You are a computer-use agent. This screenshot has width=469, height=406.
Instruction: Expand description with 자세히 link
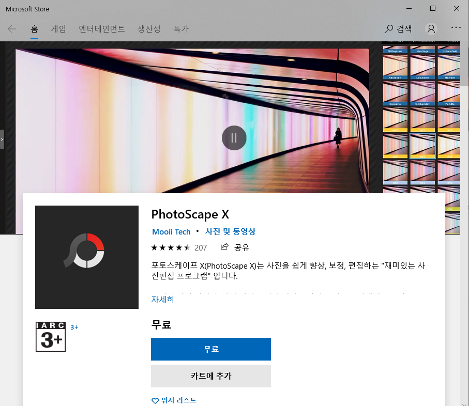point(162,300)
